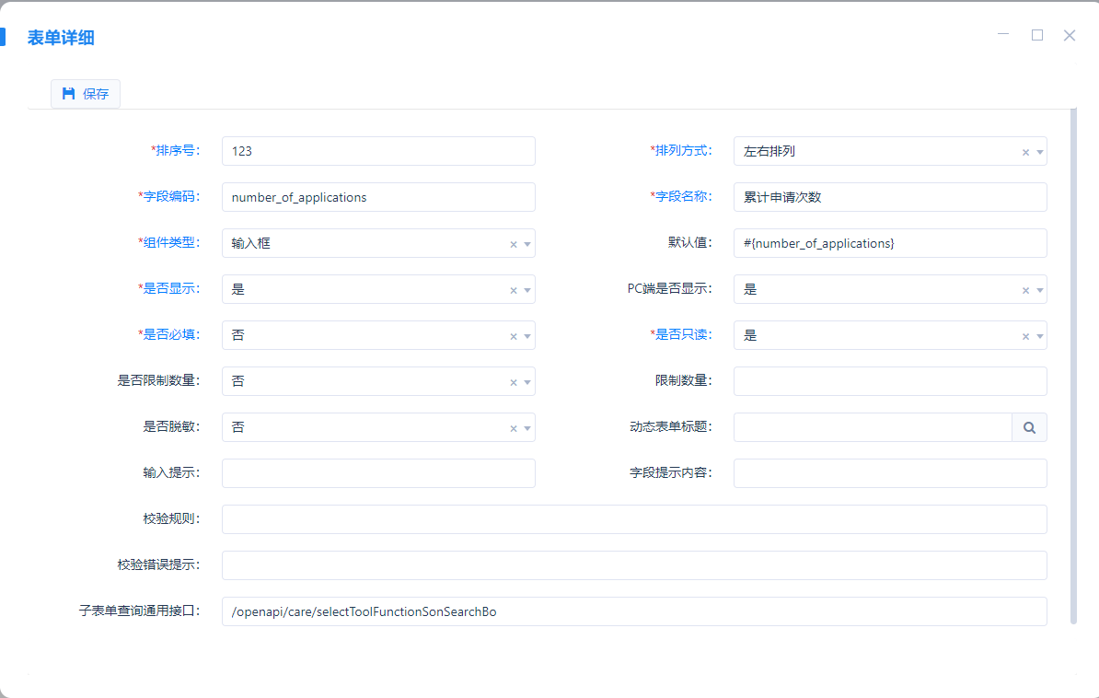This screenshot has height=698, width=1099.
Task: Focus the 字段编码 text field
Action: tap(377, 197)
